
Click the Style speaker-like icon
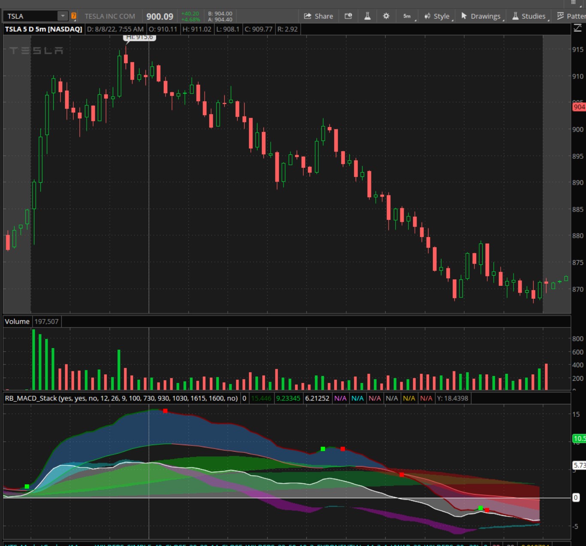click(x=427, y=16)
